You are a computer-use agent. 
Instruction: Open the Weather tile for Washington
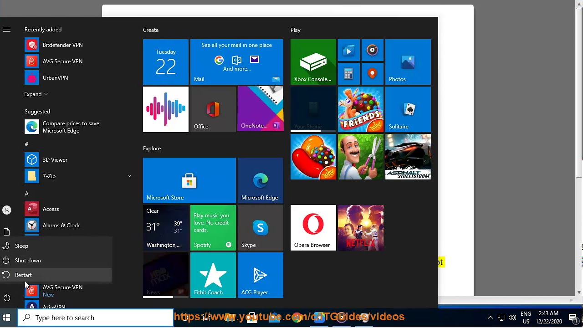166,228
